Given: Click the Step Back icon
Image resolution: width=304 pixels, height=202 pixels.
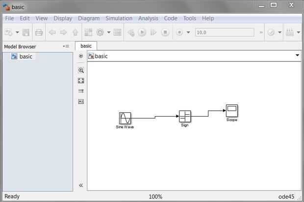Looking at the screenshot, I should click(131, 32).
